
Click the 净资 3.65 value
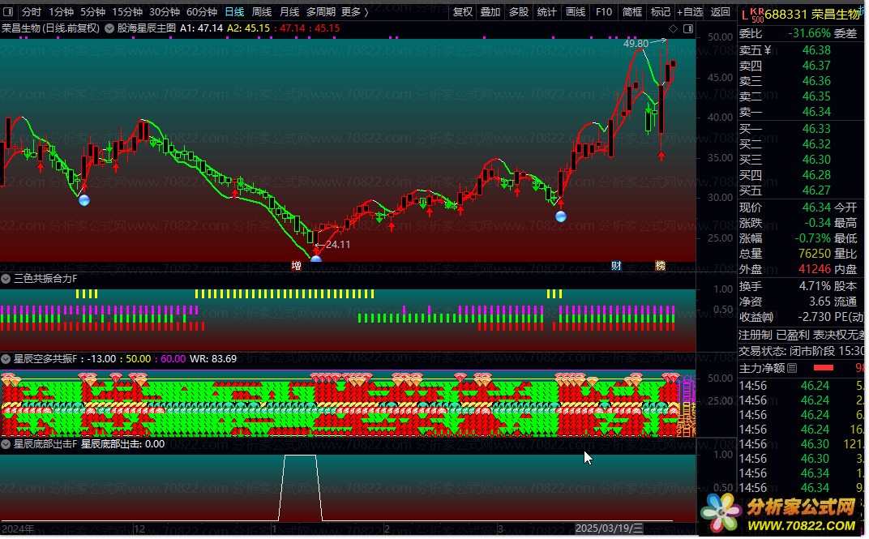click(x=820, y=302)
